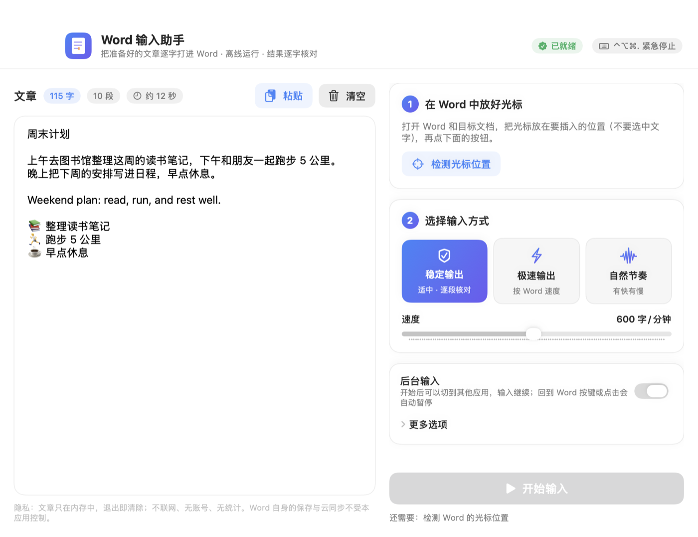Toggle the 后台输入 switch
698x537 pixels.
pos(651,391)
